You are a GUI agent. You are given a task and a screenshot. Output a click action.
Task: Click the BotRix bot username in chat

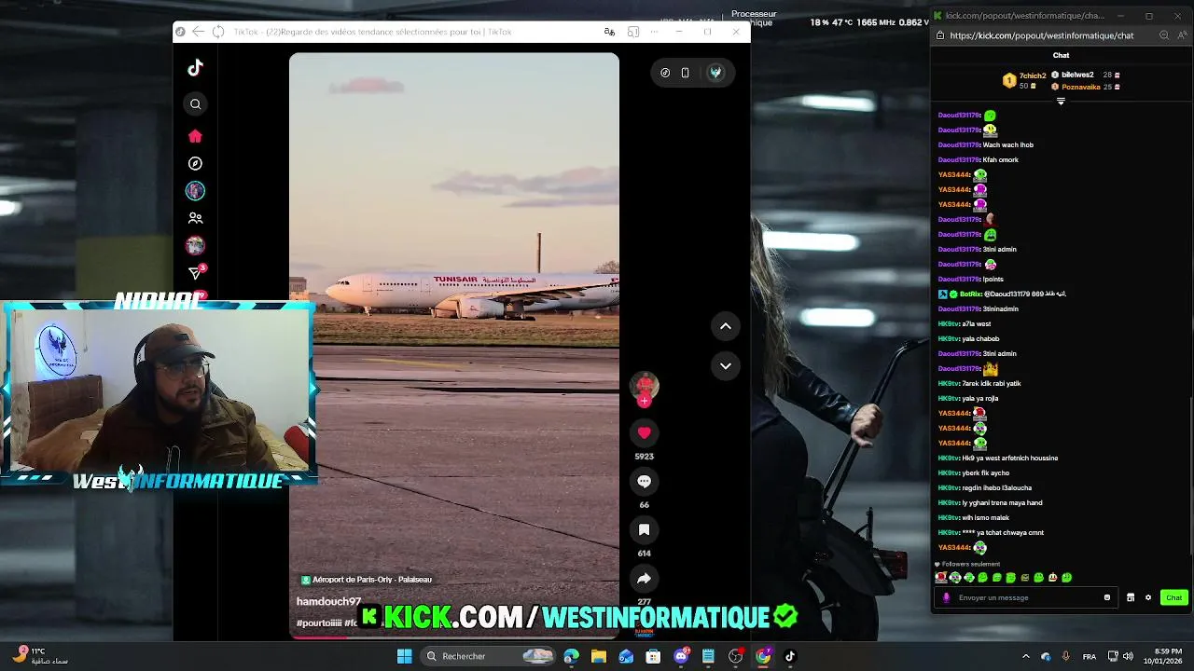click(x=970, y=294)
